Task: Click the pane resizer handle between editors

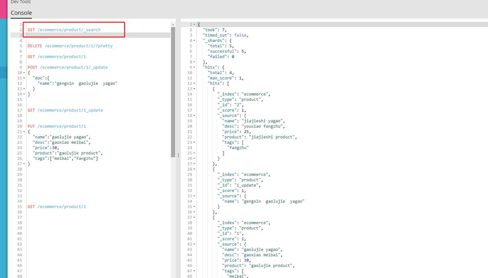Action: [x=178, y=155]
